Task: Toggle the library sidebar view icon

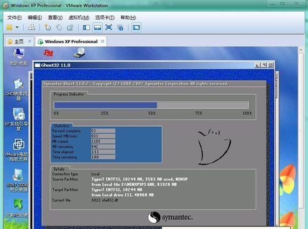Action: pos(86,27)
